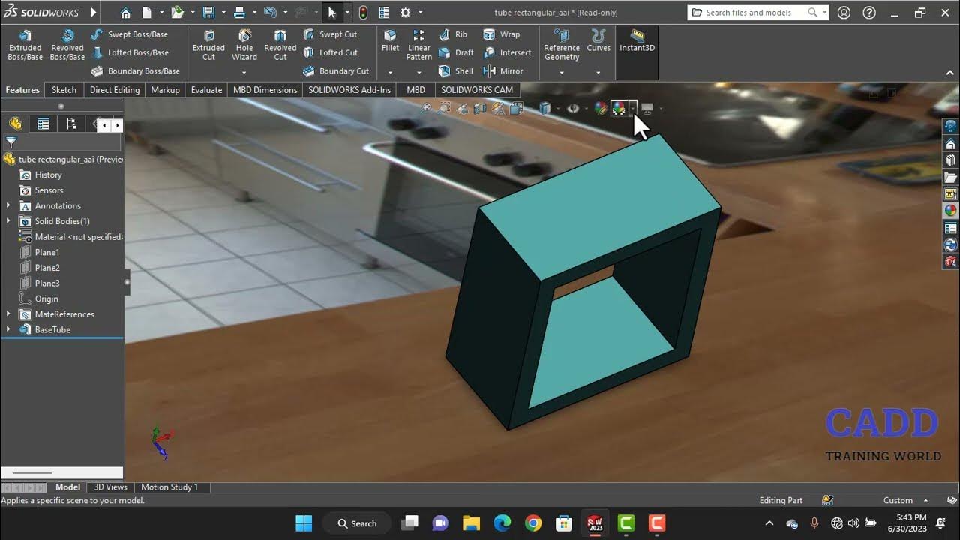This screenshot has width=960, height=540.
Task: Click the Home icon in title bar
Action: click(125, 13)
